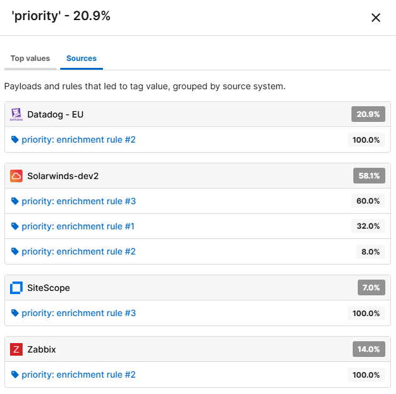Screen dimensions: 396x394
Task: Open SiteScope priority enrichment rule #3 link
Action: (78, 313)
